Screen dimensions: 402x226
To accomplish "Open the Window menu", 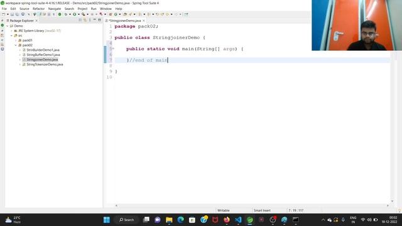I will point(106,9).
